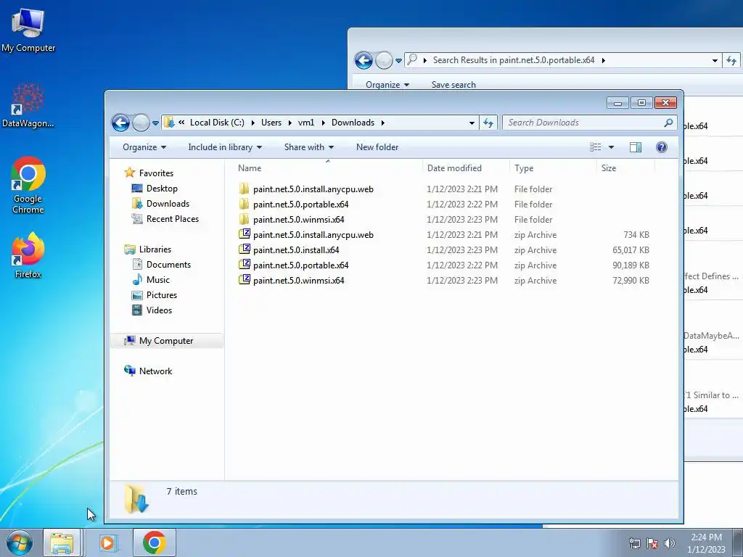Select Network in navigation pane

coord(148,371)
